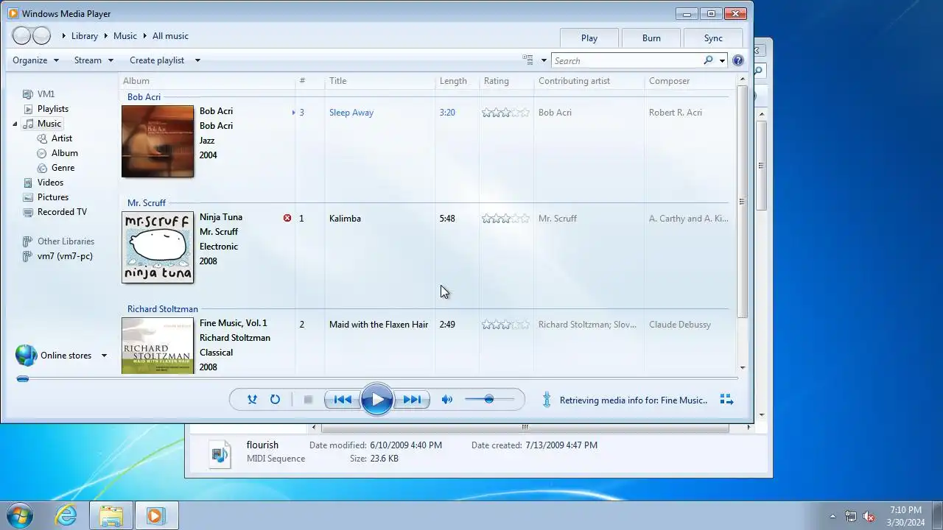Click the Back navigation button
Image resolution: width=943 pixels, height=530 pixels.
pos(21,35)
